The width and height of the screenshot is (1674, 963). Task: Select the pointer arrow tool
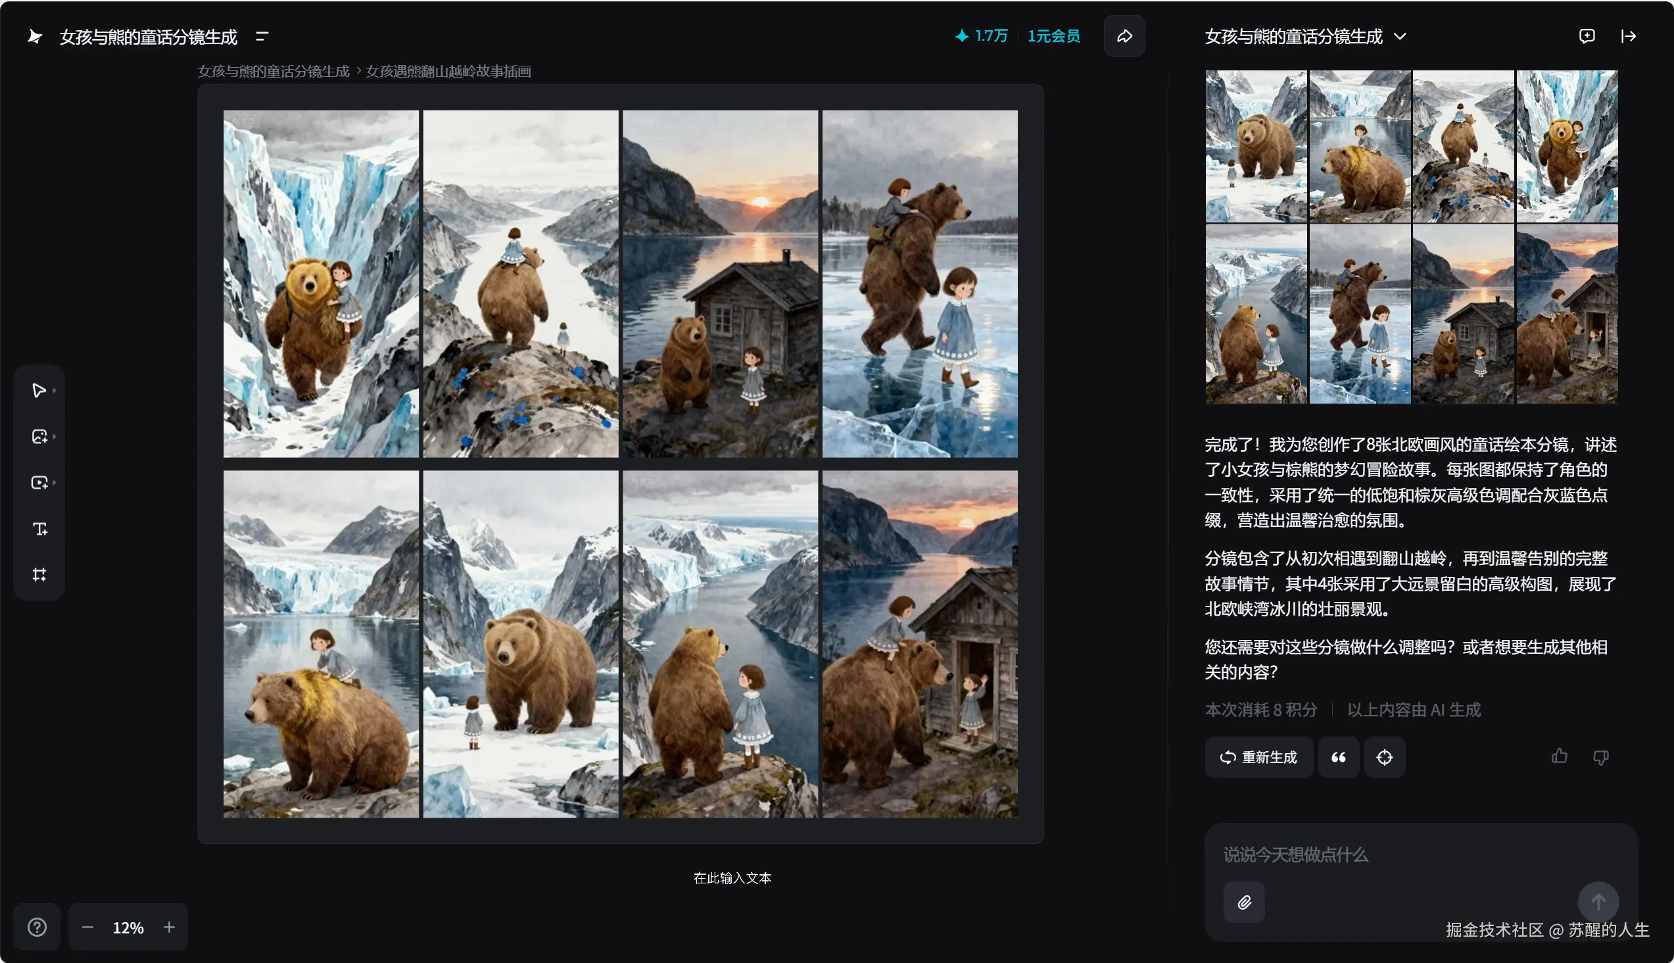[x=39, y=390]
